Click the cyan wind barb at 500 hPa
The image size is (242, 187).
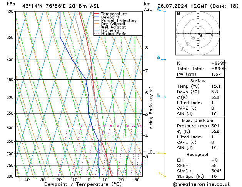click(161, 96)
